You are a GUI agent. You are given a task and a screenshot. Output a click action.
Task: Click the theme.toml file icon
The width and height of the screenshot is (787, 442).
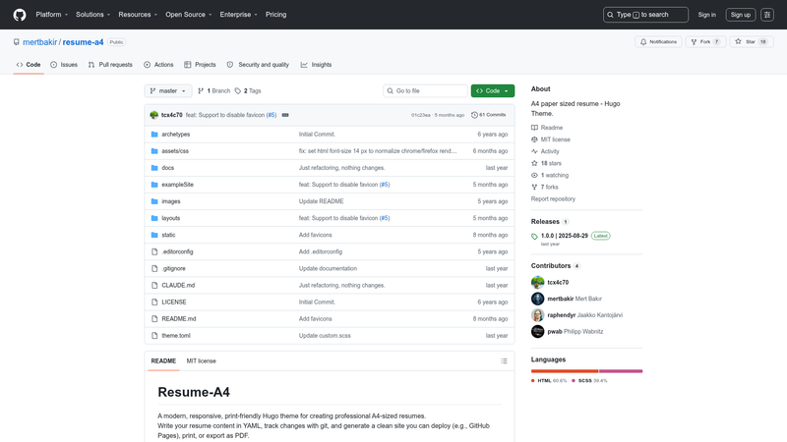point(154,336)
